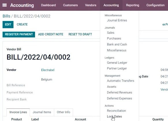Click the Payment Reference field label

[20, 92]
